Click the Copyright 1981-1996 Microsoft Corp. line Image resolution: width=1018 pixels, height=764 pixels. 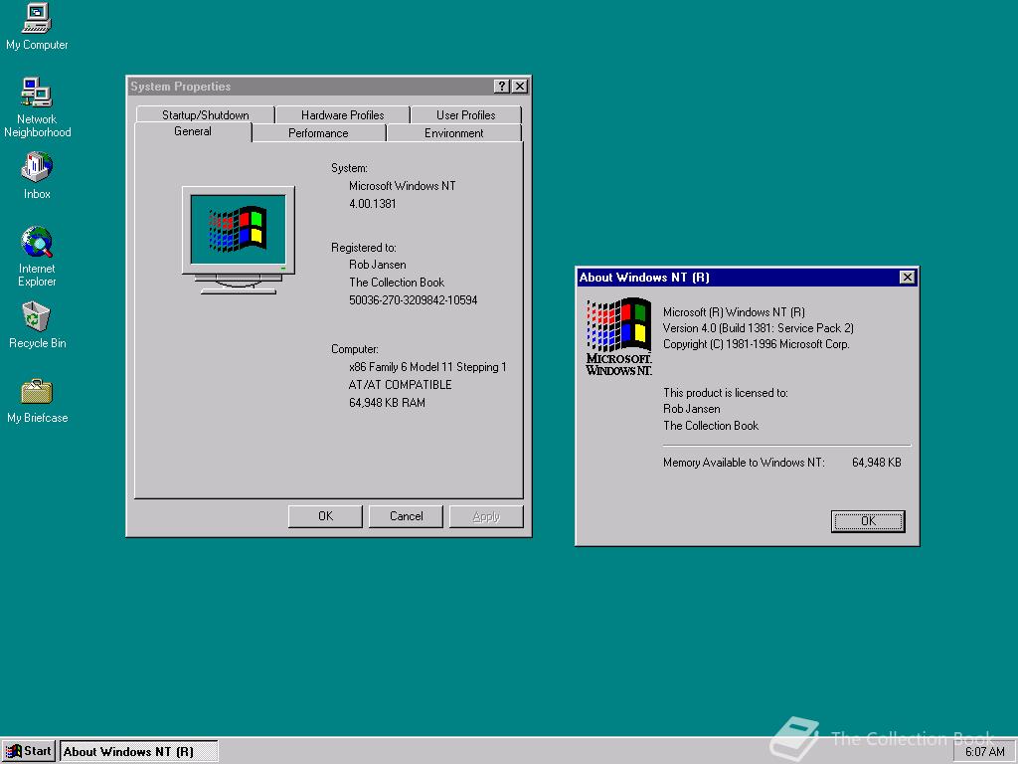pyautogui.click(x=756, y=344)
